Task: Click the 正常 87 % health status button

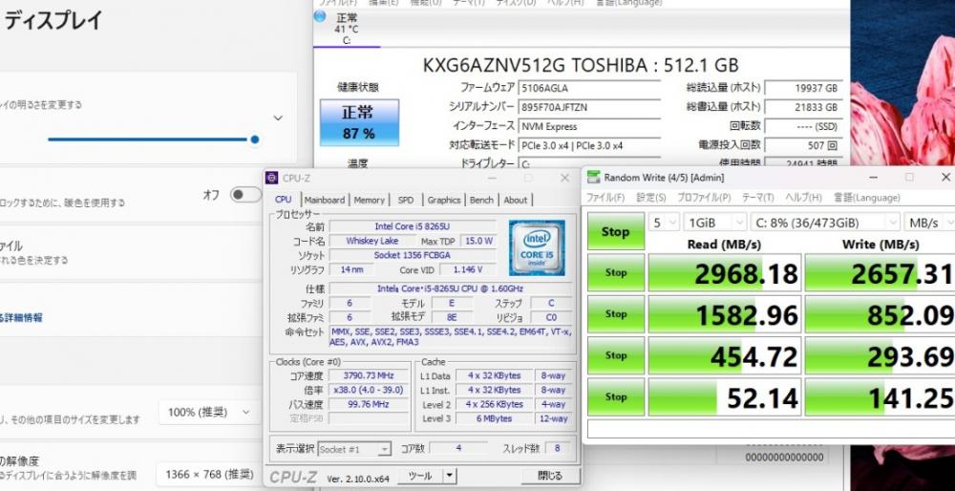Action: coord(359,123)
